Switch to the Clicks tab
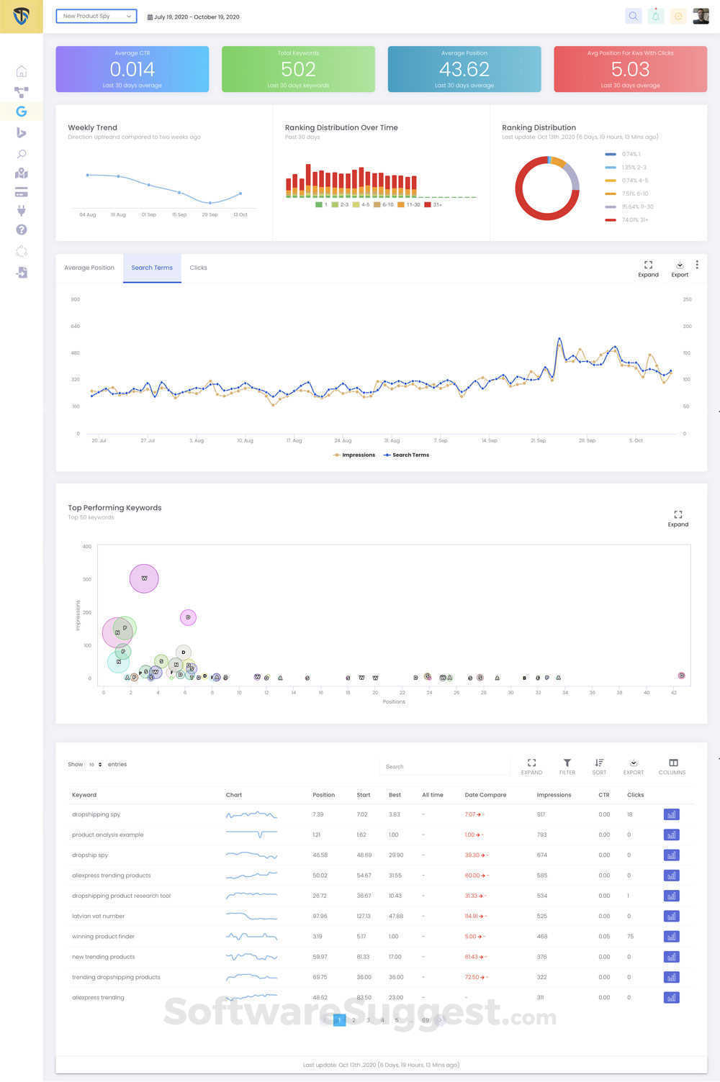The image size is (720, 1082). pos(198,268)
